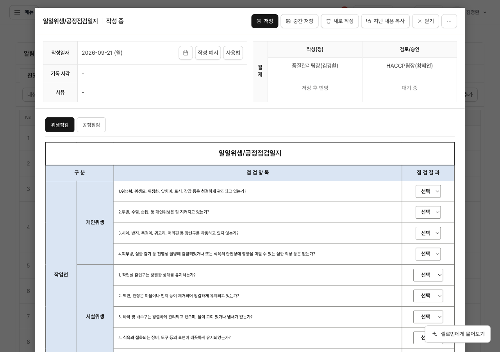Click the 대기 중 approval status
This screenshot has height=352, width=500.
pyautogui.click(x=409, y=88)
